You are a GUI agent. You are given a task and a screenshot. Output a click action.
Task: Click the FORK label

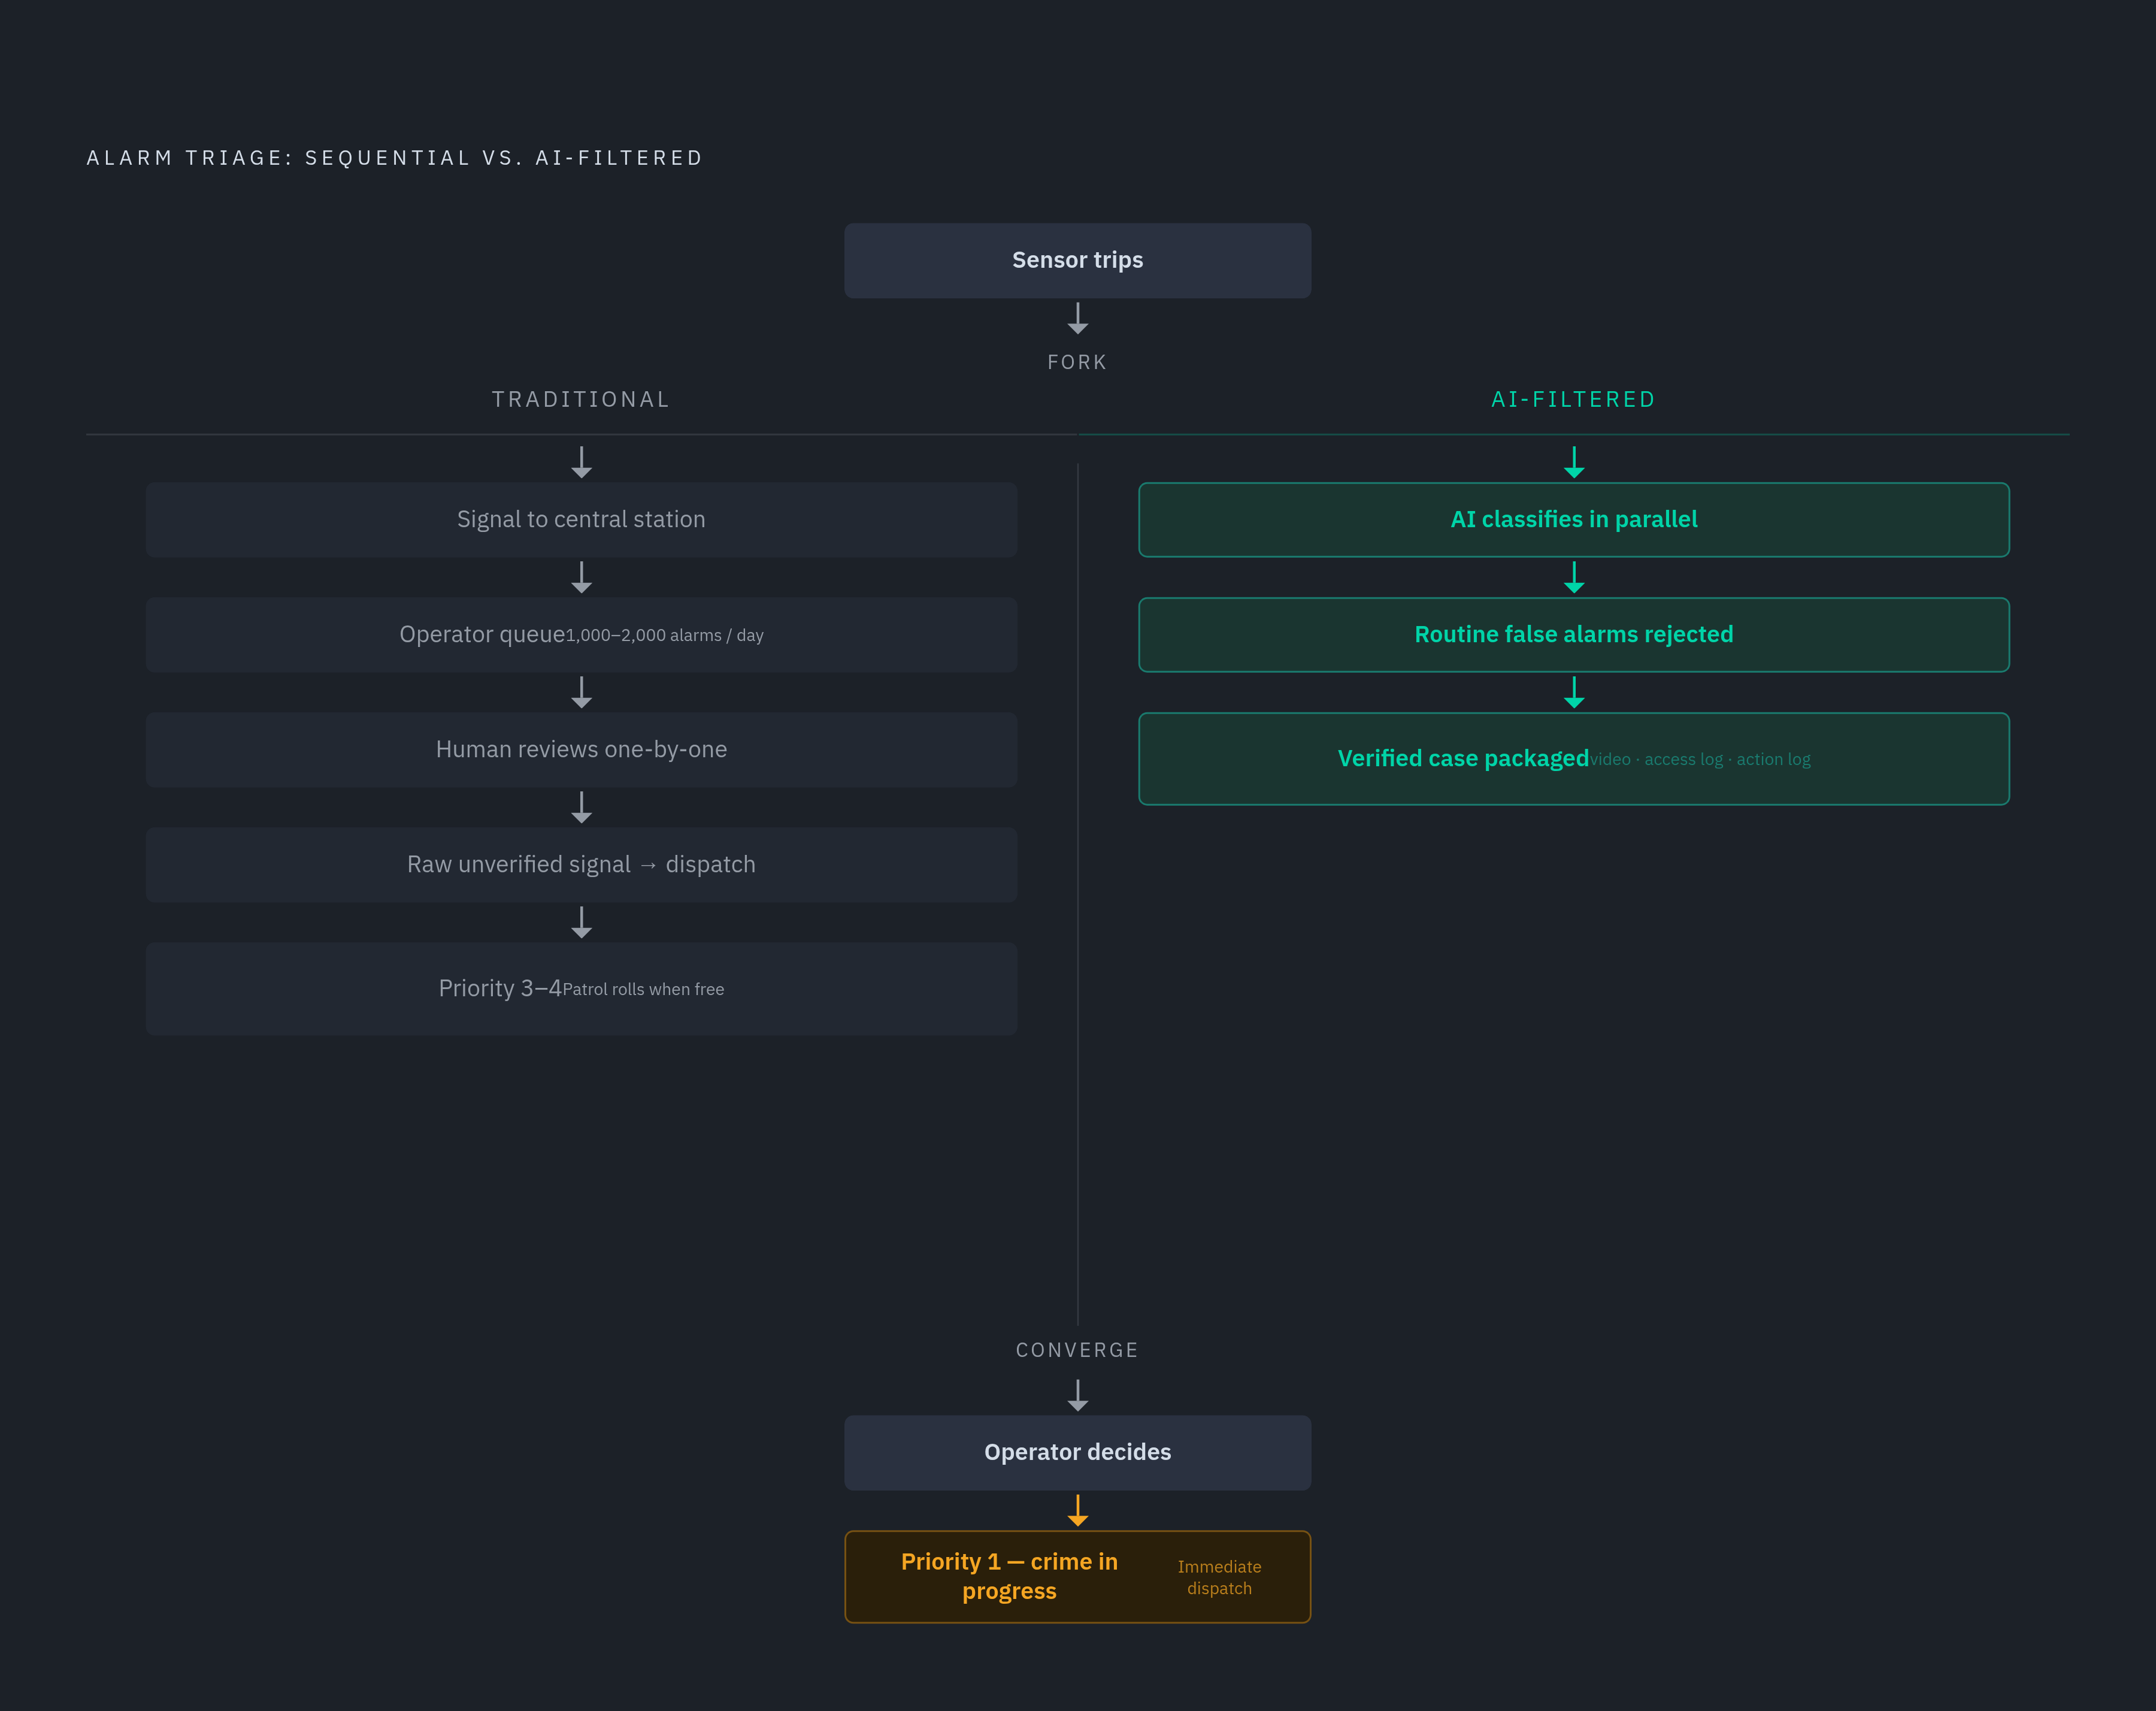1077,362
